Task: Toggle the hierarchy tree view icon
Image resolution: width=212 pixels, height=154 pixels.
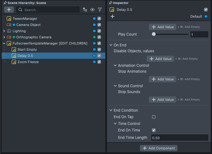Action: [85, 10]
